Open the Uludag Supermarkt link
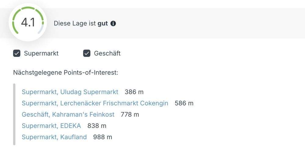 tap(70, 92)
